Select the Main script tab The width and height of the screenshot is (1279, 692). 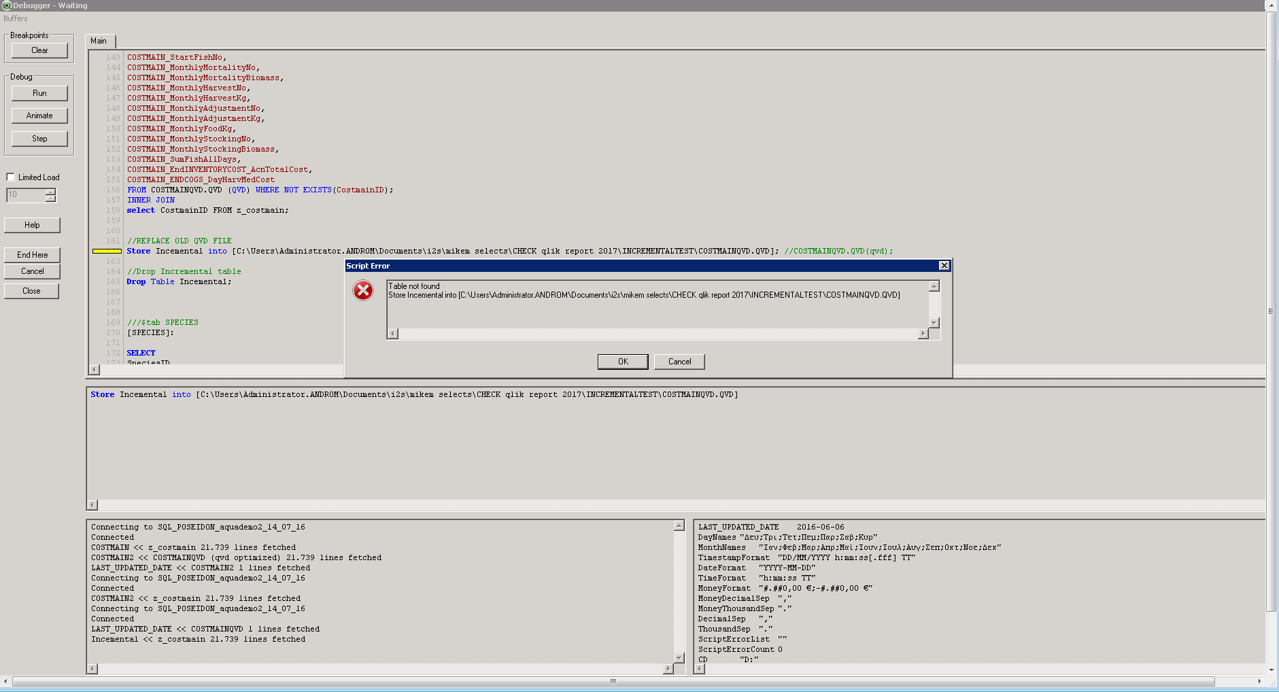99,41
